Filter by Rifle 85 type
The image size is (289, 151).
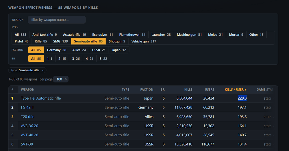click(41, 41)
